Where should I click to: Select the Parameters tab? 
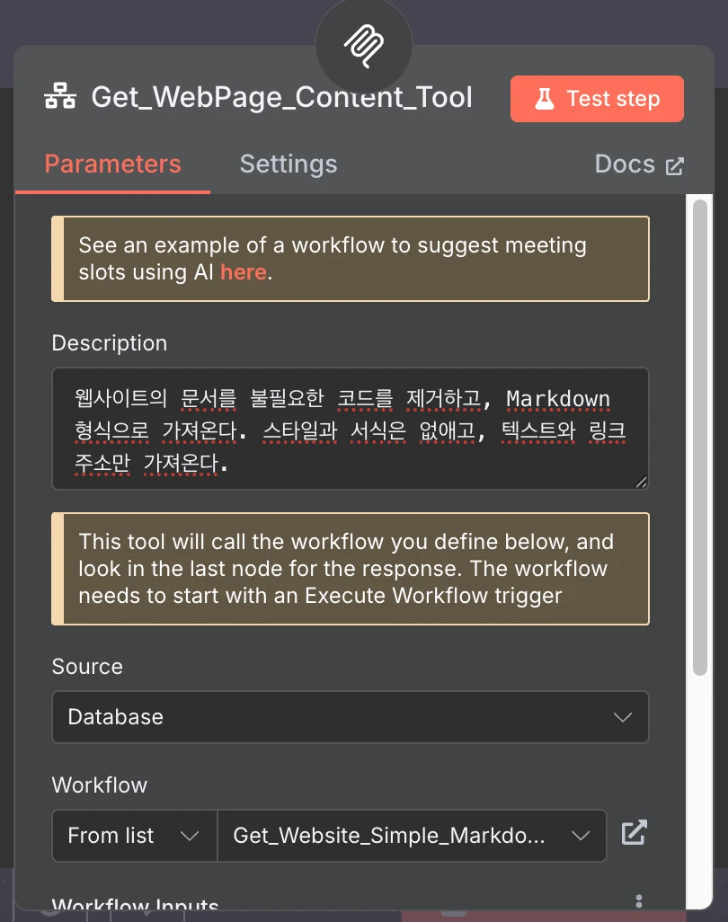[113, 164]
